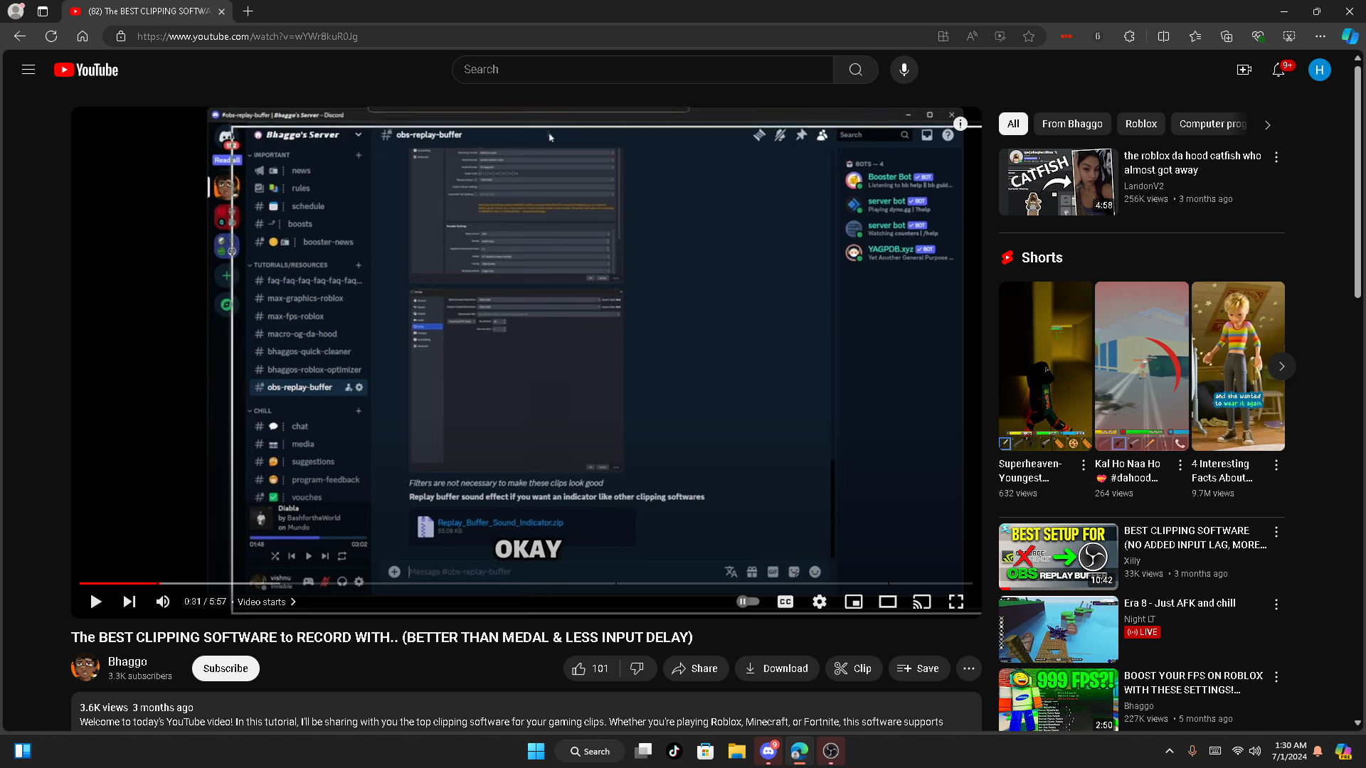Refresh the page
The height and width of the screenshot is (768, 1366).
[x=51, y=36]
